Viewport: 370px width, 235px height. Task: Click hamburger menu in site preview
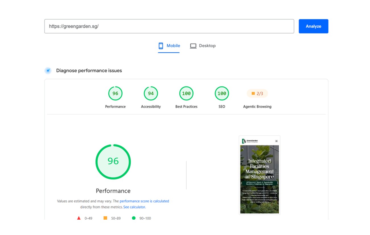pyautogui.click(x=276, y=141)
